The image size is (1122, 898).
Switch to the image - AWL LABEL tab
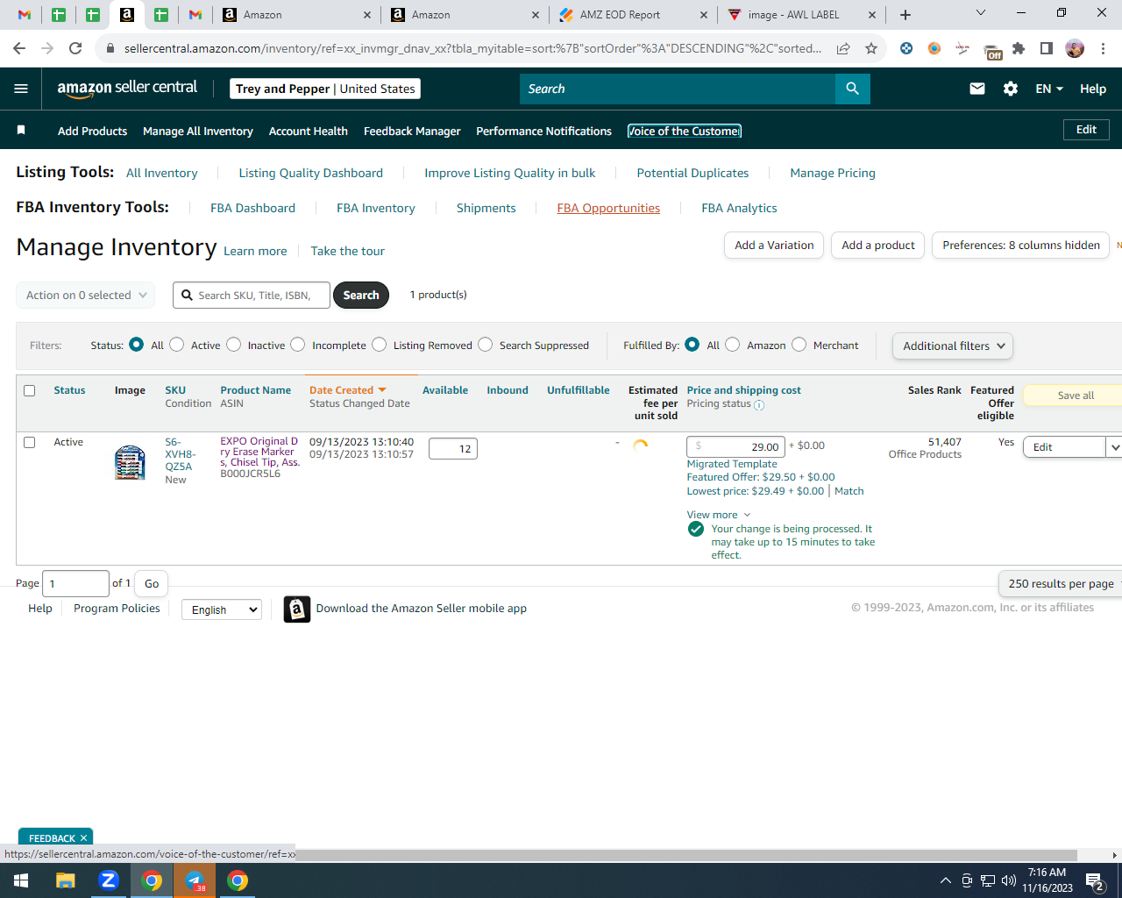point(801,15)
